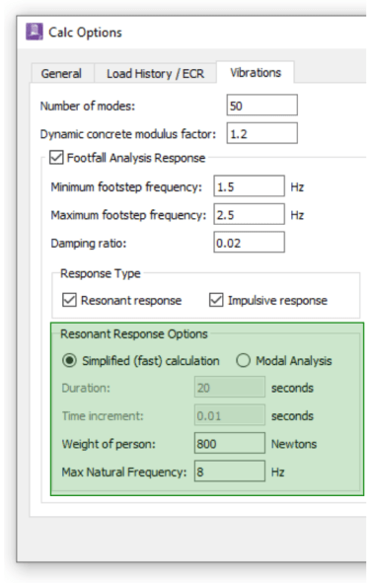The width and height of the screenshot is (369, 583).
Task: Uncheck the Impulsive response checkbox
Action: pos(216,300)
